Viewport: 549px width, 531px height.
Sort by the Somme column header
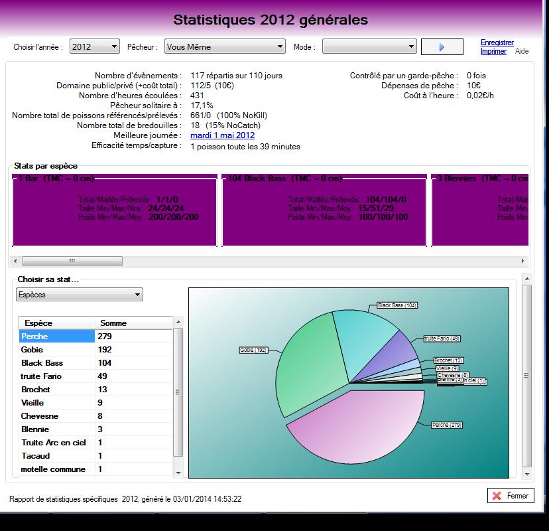(x=134, y=323)
